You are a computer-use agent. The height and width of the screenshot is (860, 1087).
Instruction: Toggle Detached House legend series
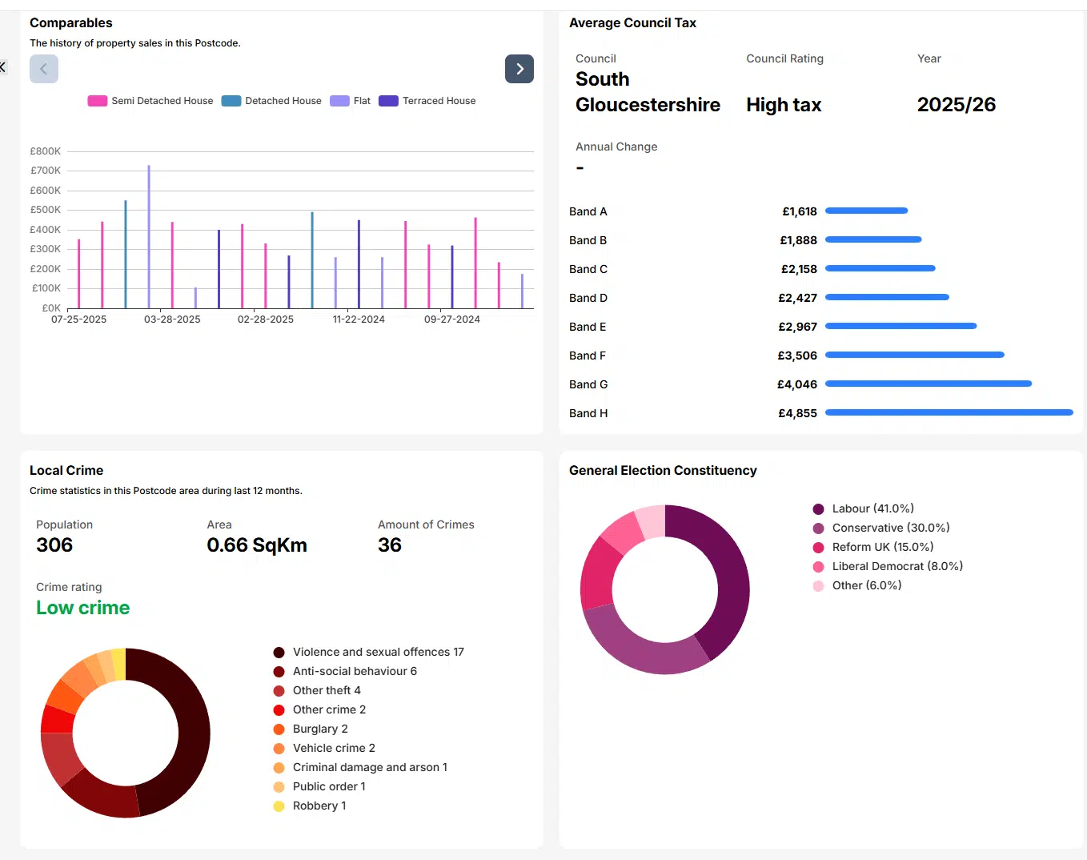271,101
